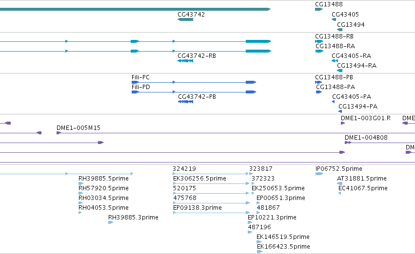Select feature 323817
This screenshot has width=415, height=254.
[x=261, y=169]
